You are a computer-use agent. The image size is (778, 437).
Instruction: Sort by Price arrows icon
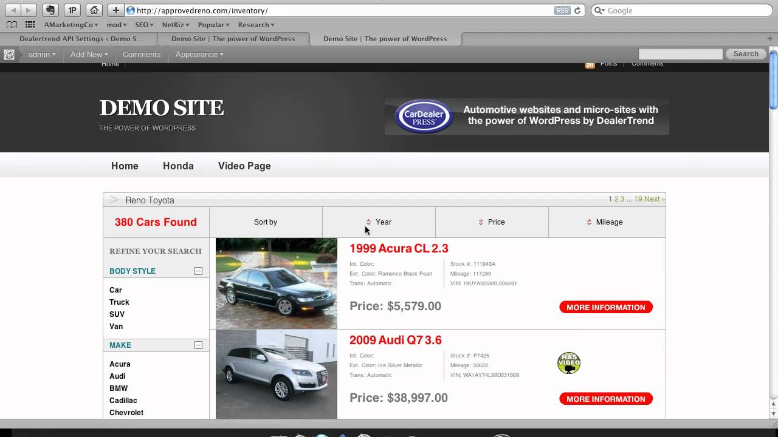click(x=481, y=222)
